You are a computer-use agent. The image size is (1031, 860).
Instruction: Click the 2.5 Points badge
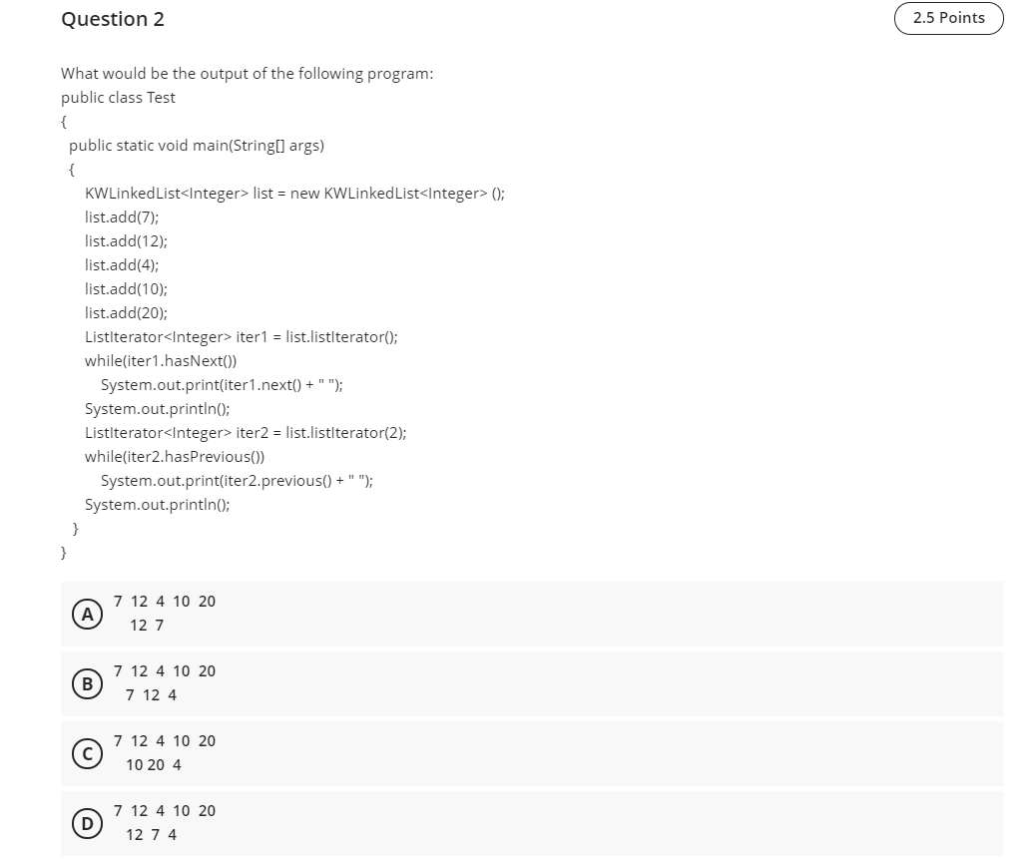(948, 18)
